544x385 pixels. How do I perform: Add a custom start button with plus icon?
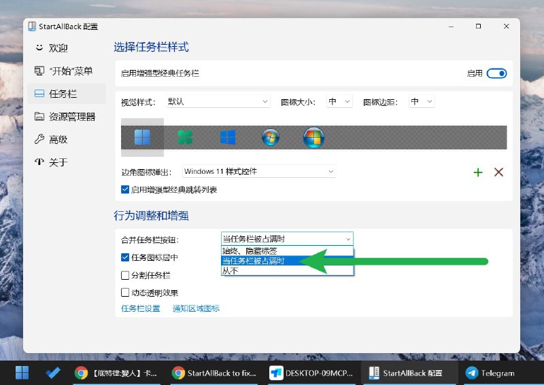point(478,172)
